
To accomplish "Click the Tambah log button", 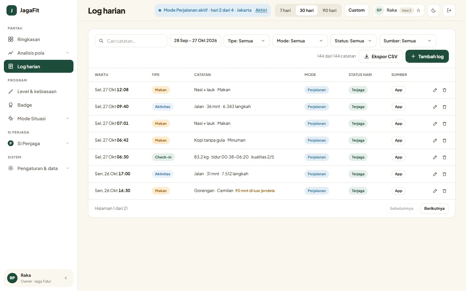I will point(427,56).
